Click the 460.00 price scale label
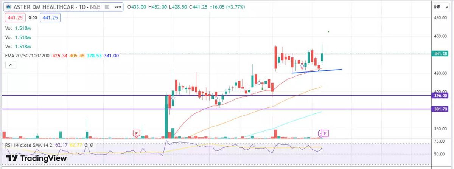Viewport: 454px width, 169px height. (x=441, y=36)
